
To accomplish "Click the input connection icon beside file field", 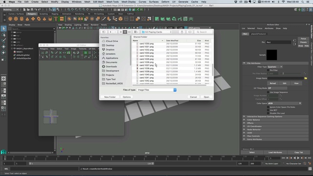I will [294, 41].
